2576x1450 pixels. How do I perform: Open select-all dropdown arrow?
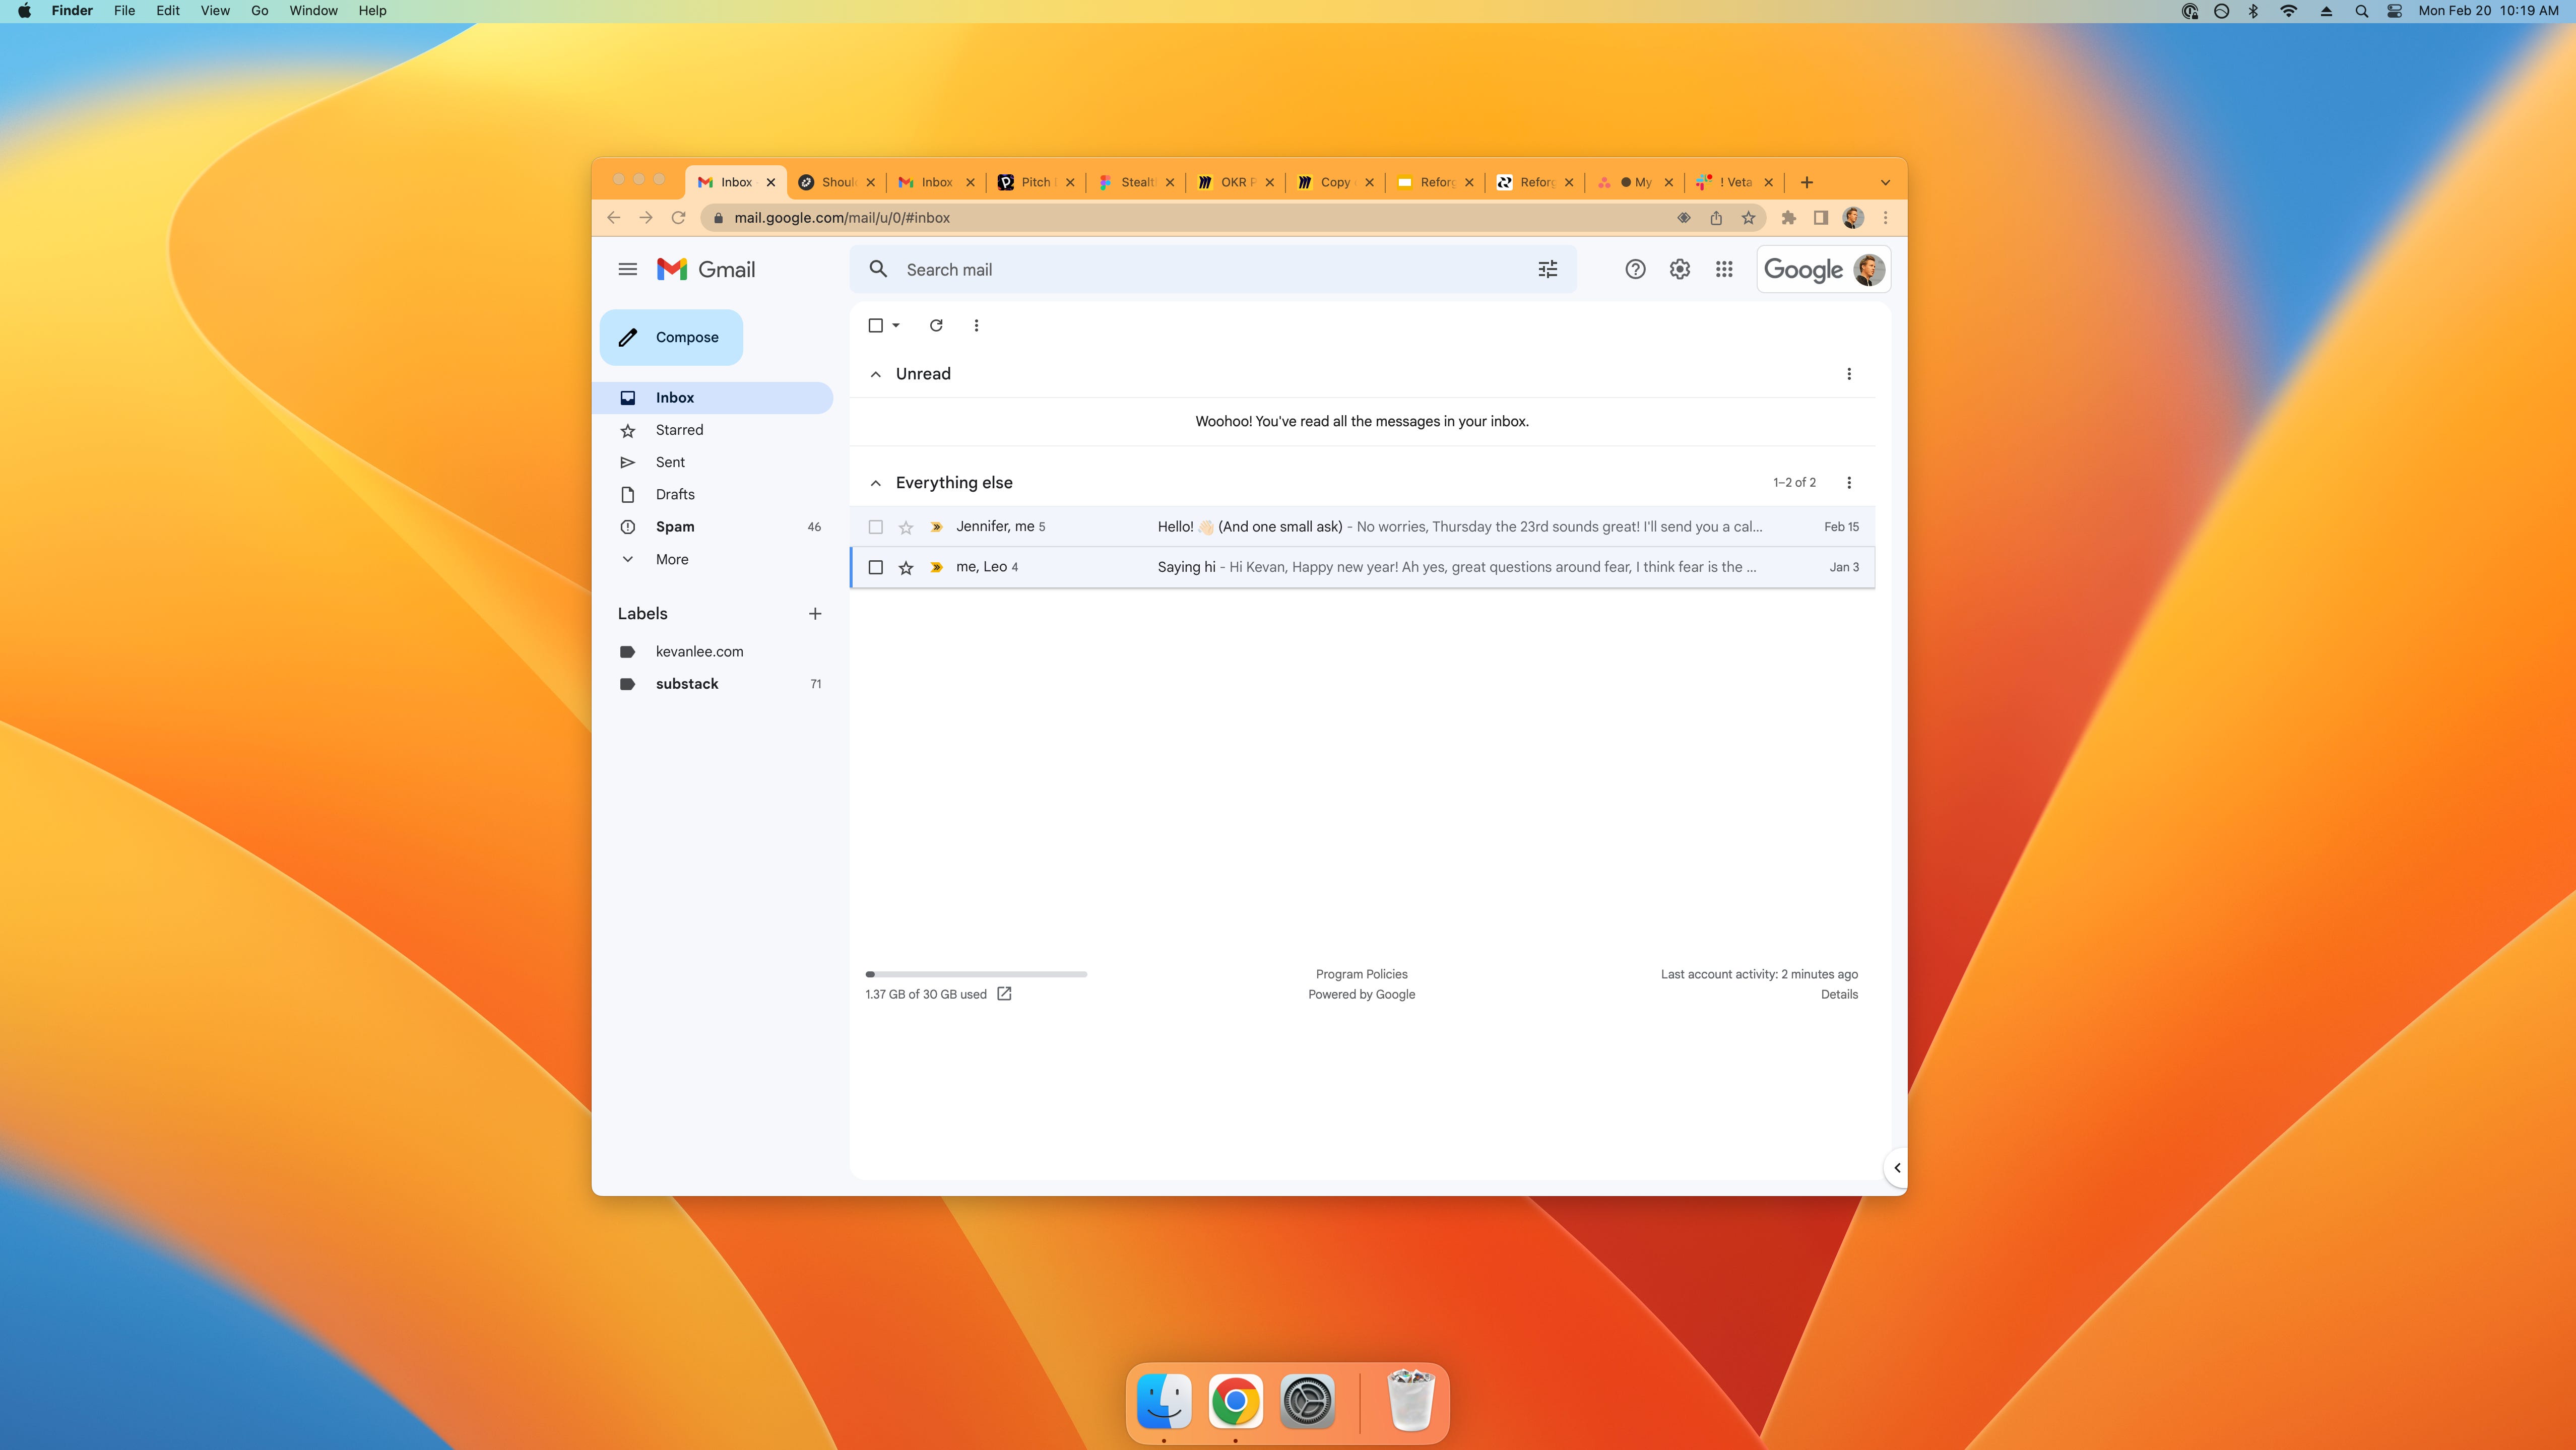(896, 325)
